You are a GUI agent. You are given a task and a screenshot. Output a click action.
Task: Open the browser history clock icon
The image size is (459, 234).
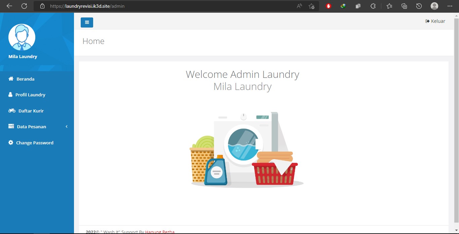(419, 6)
